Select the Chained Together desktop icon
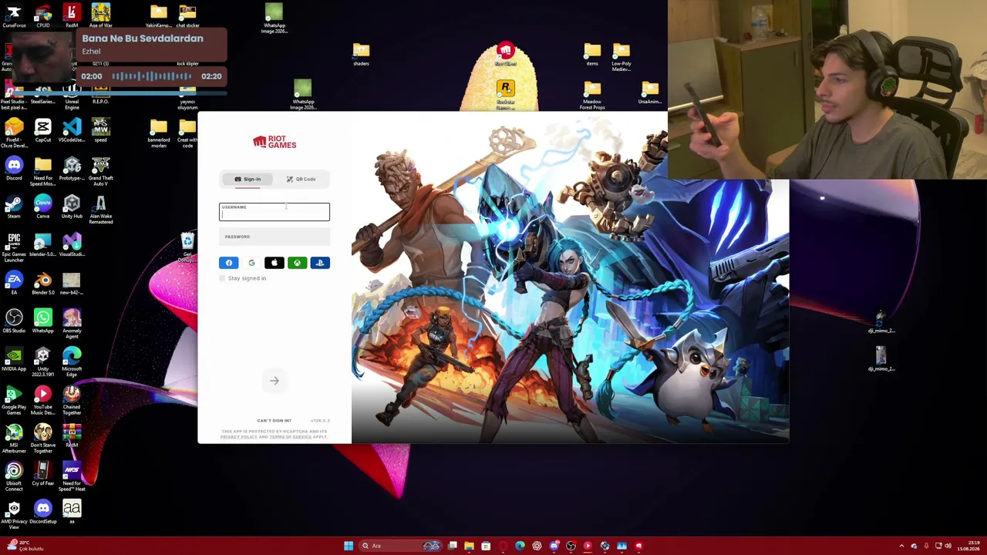The image size is (987, 555). pyautogui.click(x=72, y=400)
